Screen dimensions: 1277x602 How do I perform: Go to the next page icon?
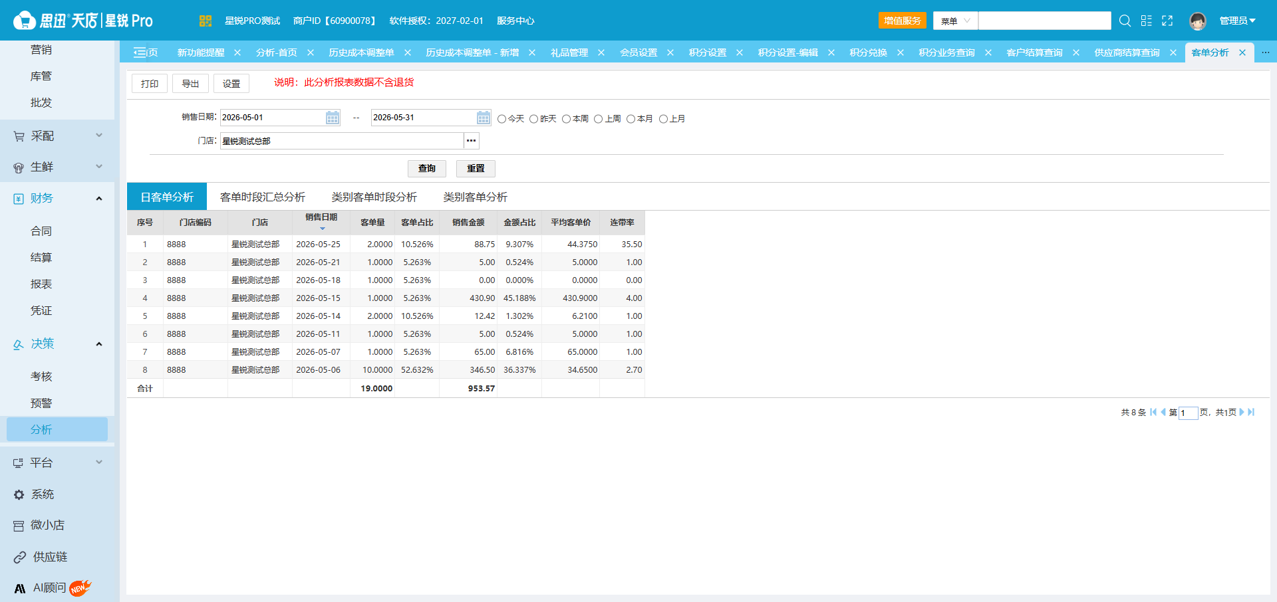coord(1242,412)
